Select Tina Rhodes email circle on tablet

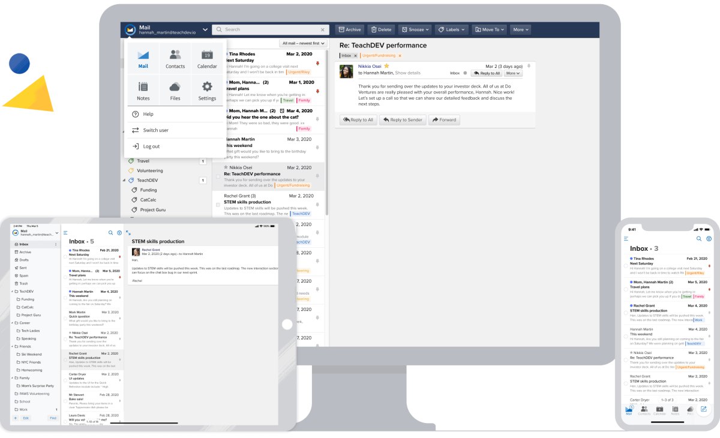click(x=65, y=256)
